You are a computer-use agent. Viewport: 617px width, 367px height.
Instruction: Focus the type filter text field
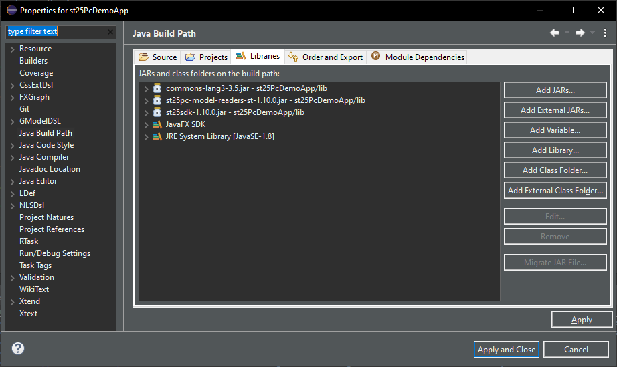tap(56, 32)
